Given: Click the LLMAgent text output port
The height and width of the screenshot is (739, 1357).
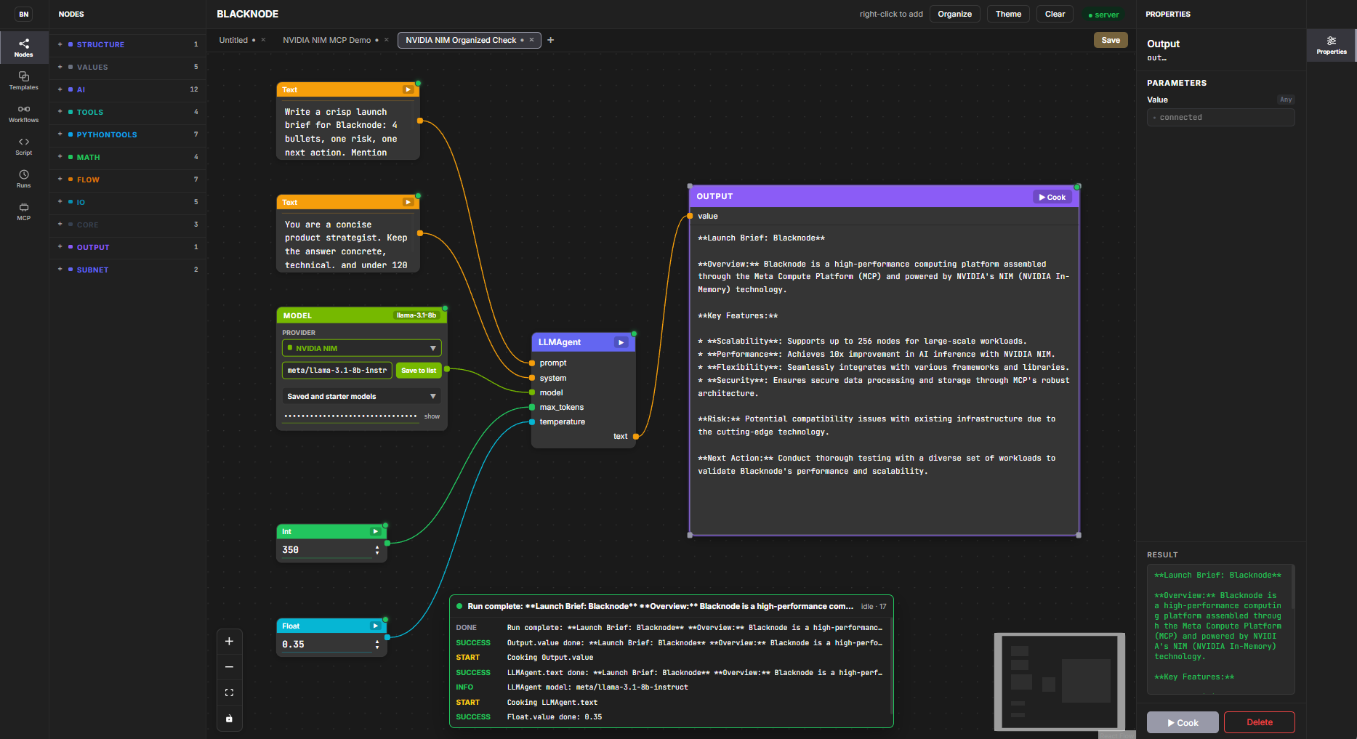Looking at the screenshot, I should point(635,437).
